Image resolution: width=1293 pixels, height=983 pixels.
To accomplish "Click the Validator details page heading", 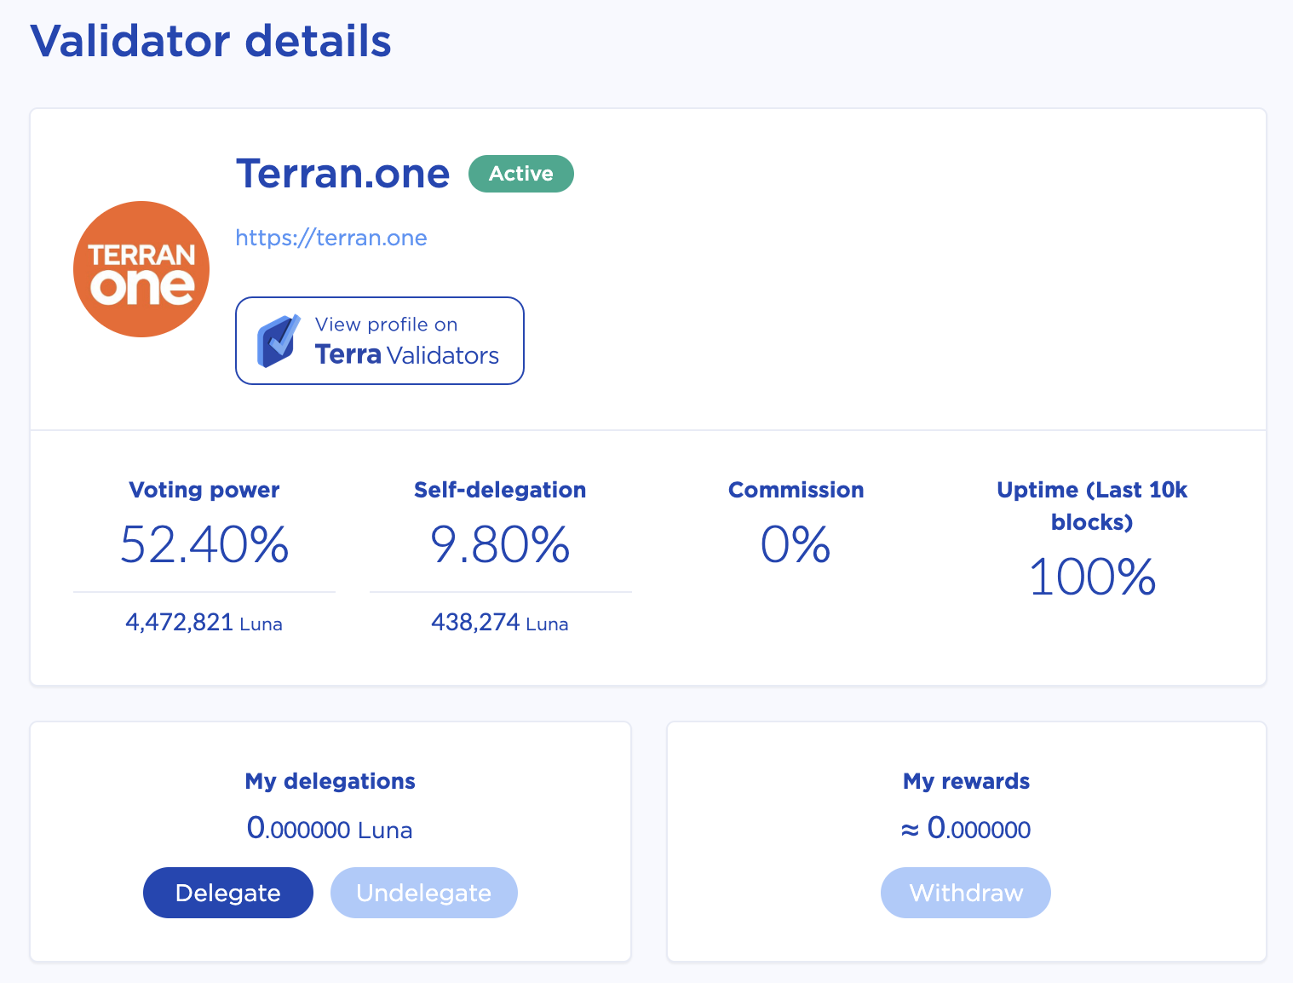I will click(211, 41).
